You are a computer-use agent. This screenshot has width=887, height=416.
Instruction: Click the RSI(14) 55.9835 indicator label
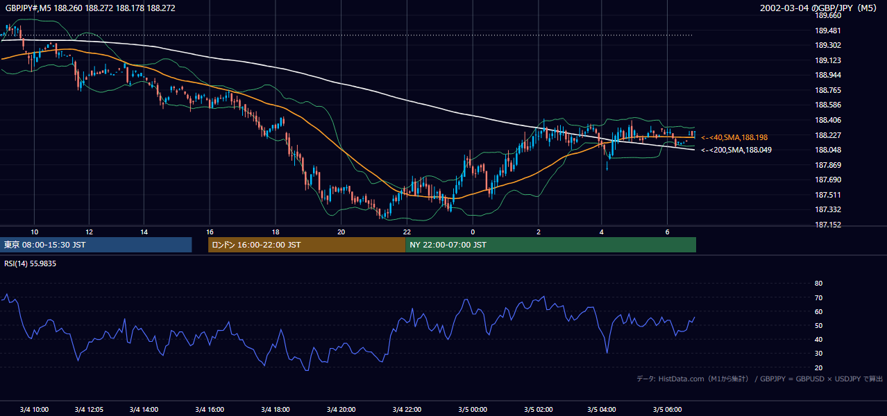(x=30, y=263)
